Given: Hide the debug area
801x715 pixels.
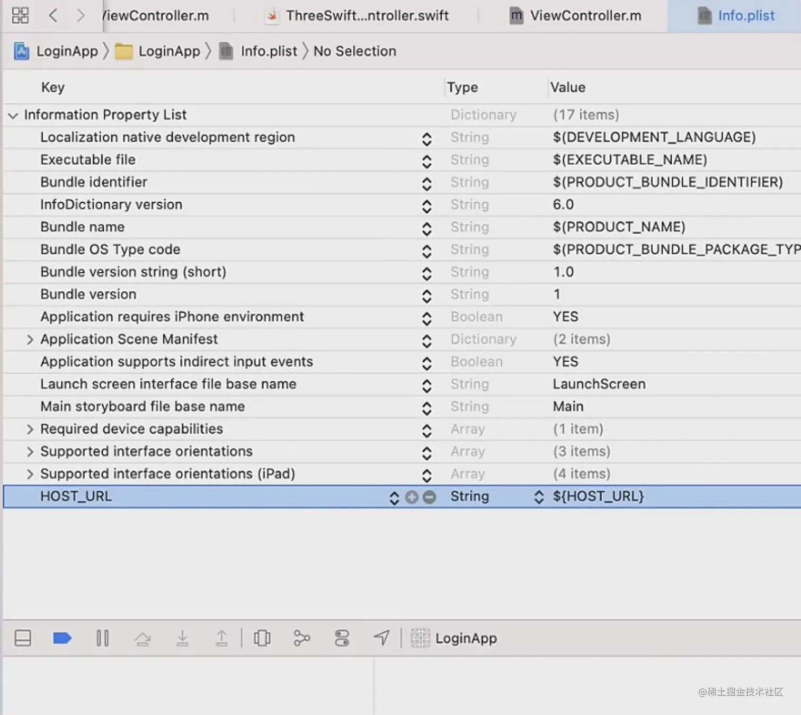Looking at the screenshot, I should [23, 638].
